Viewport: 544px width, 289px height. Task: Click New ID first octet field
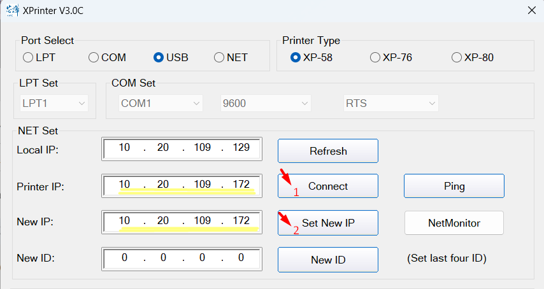click(124, 257)
